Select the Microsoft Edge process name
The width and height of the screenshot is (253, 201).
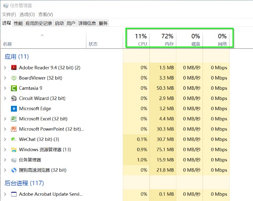[35, 109]
